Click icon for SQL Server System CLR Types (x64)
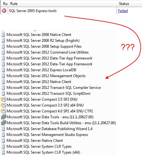The width and height of the screenshot is (142, 157). coord(3,152)
